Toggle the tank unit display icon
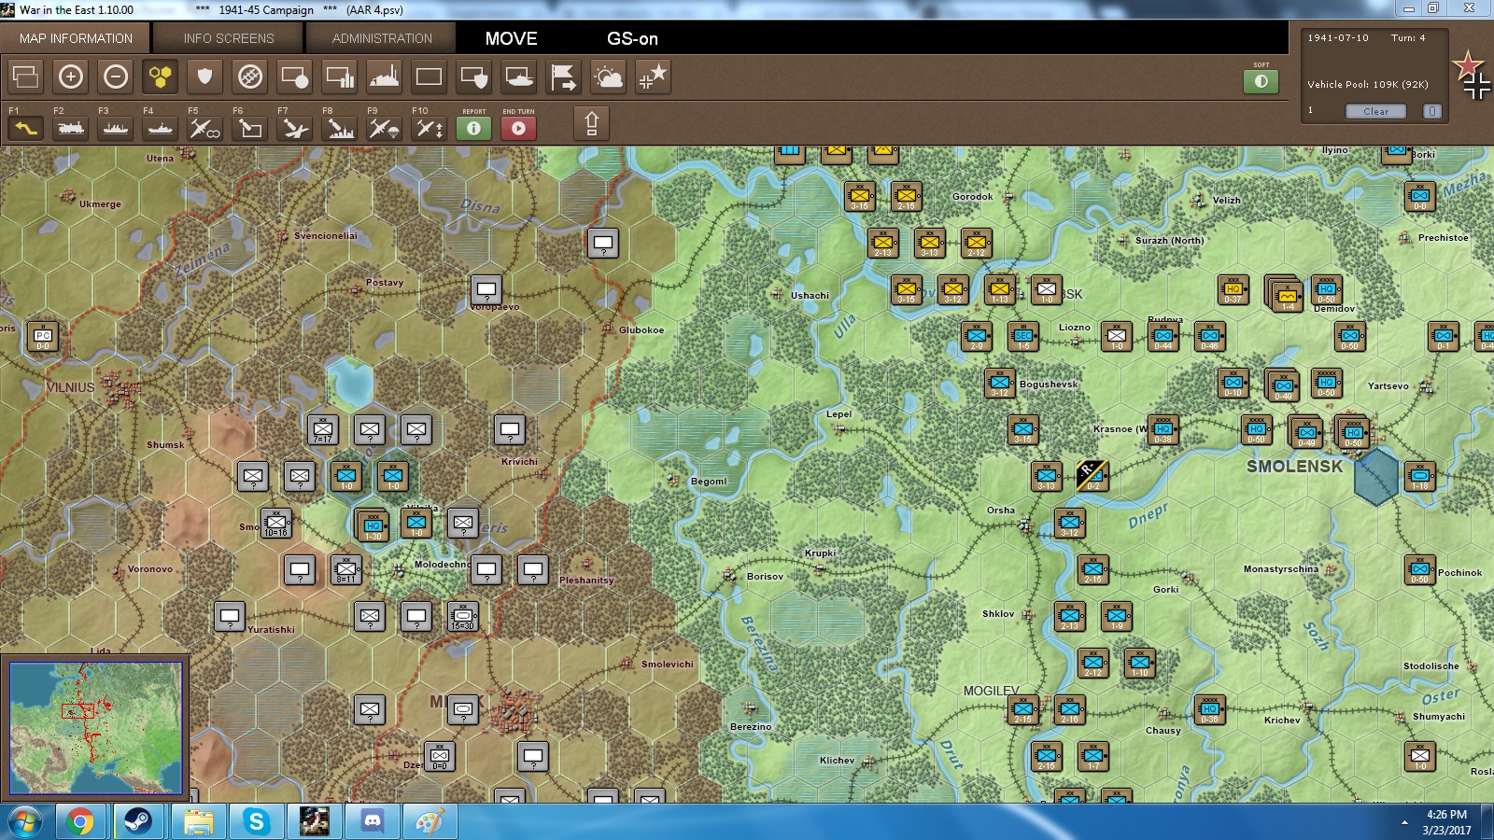The width and height of the screenshot is (1494, 840). point(519,77)
